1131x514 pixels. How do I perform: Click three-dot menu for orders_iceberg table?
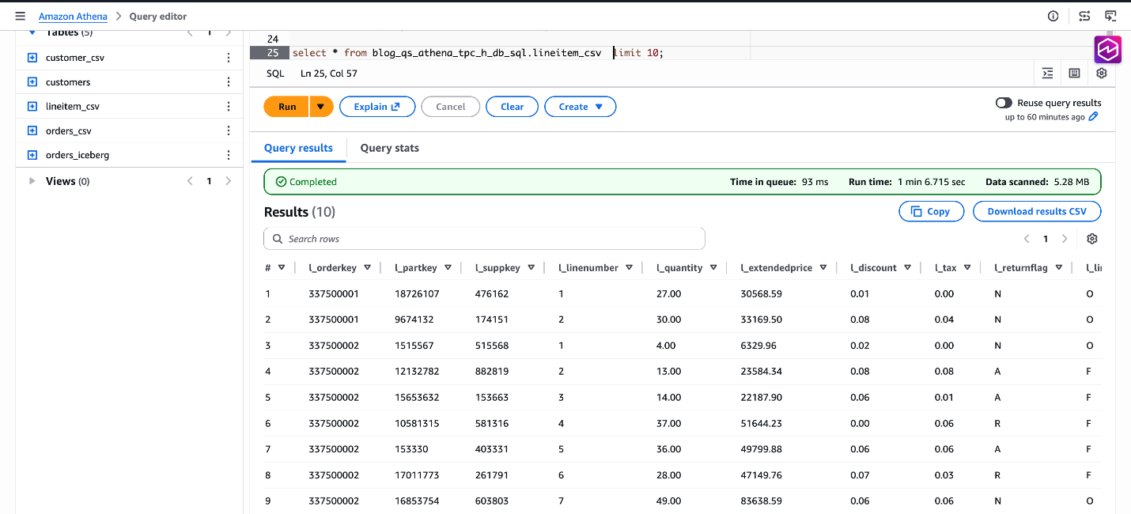tap(229, 155)
